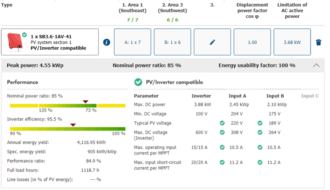Click green check beside 308 V value

222,133
